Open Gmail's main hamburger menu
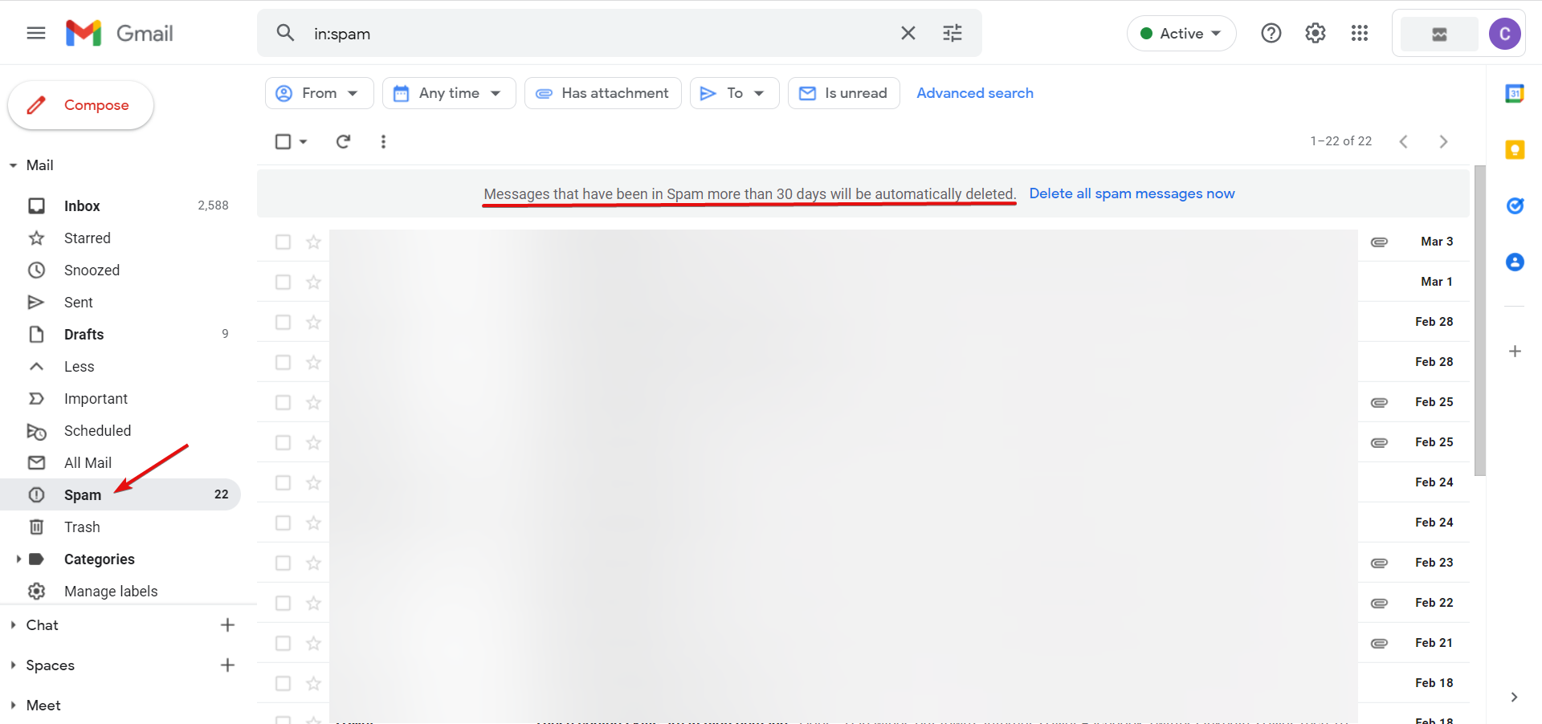The width and height of the screenshot is (1542, 724). [35, 33]
